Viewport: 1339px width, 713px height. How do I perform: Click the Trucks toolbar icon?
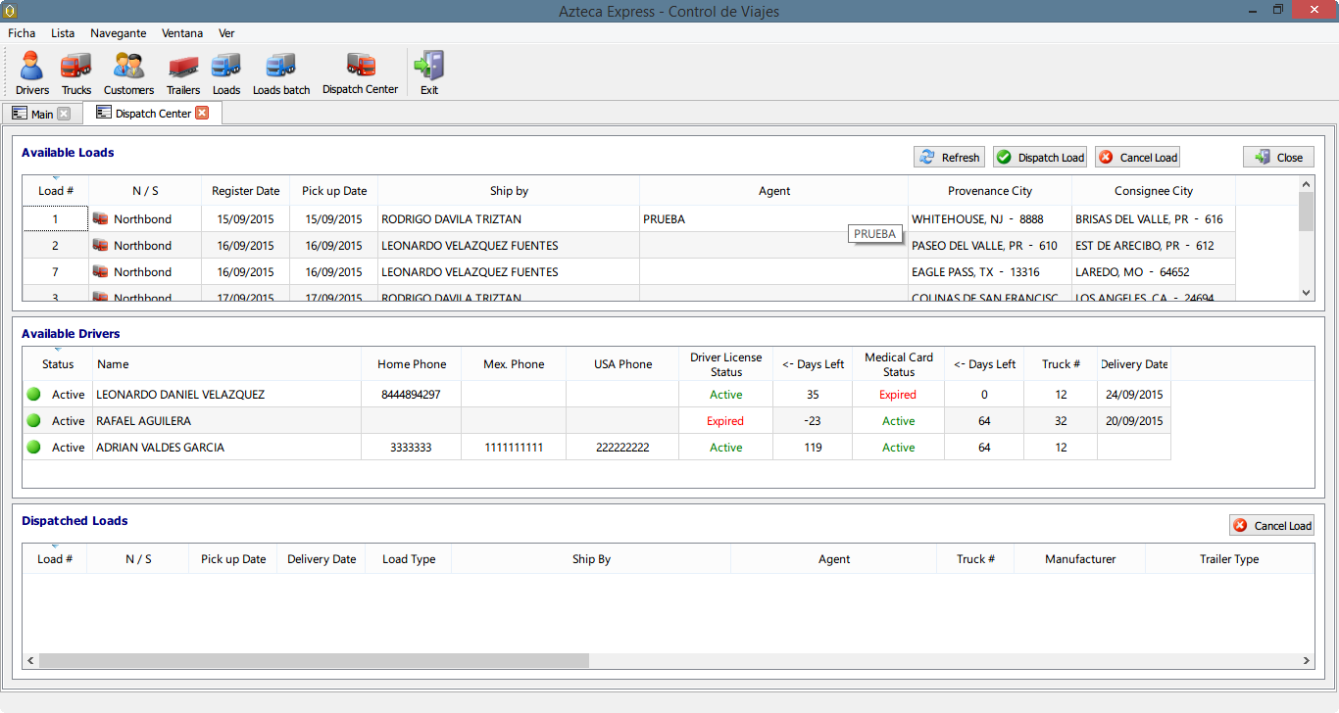click(75, 73)
